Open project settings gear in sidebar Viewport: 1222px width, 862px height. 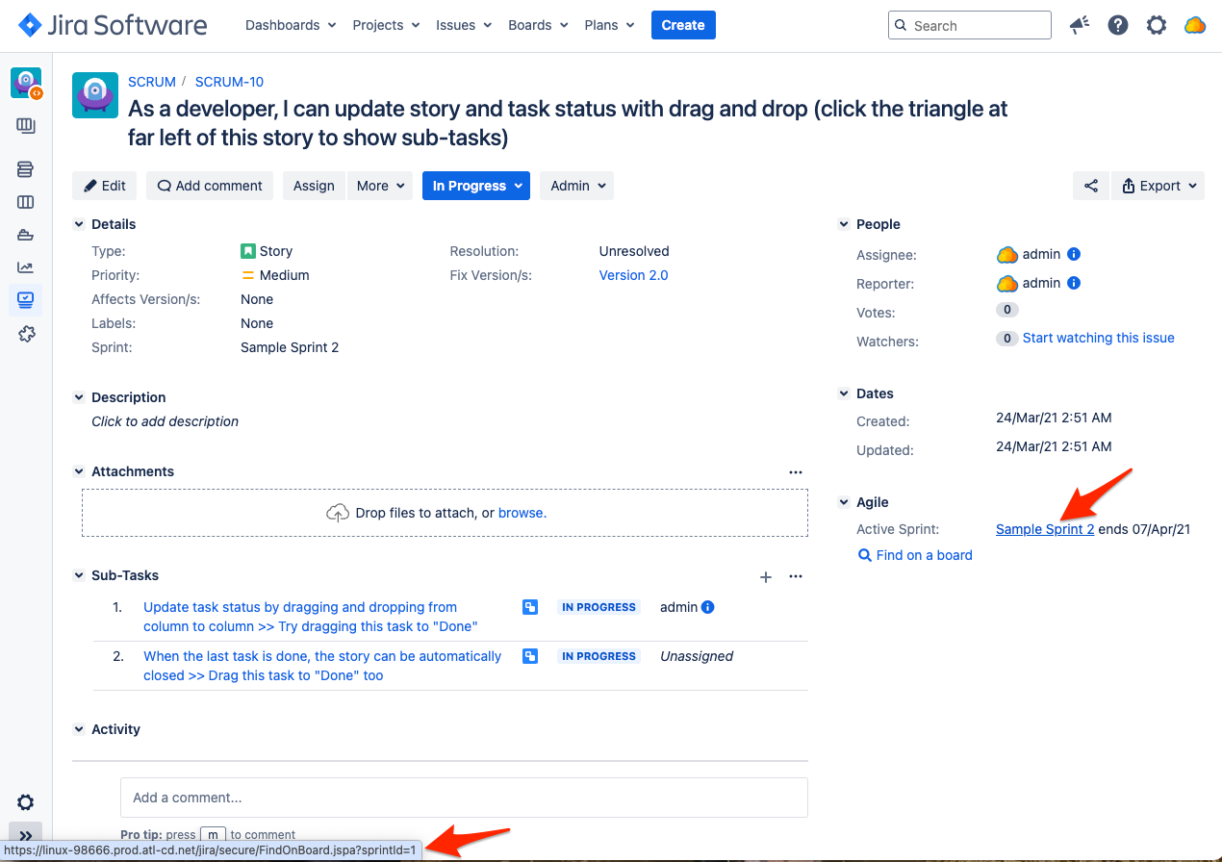pyautogui.click(x=26, y=802)
